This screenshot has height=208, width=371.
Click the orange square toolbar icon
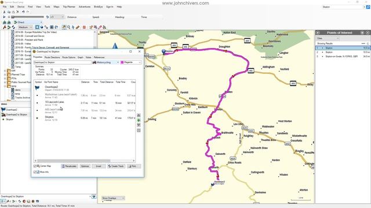[84, 27]
